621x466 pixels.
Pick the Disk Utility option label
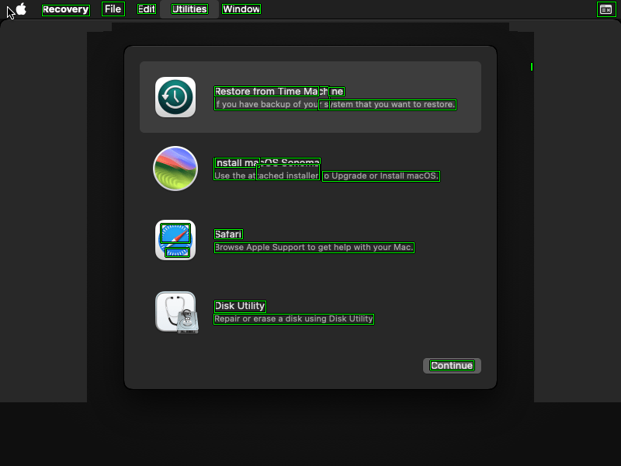pos(240,306)
